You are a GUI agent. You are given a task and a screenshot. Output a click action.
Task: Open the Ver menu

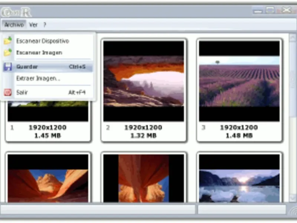tap(33, 25)
